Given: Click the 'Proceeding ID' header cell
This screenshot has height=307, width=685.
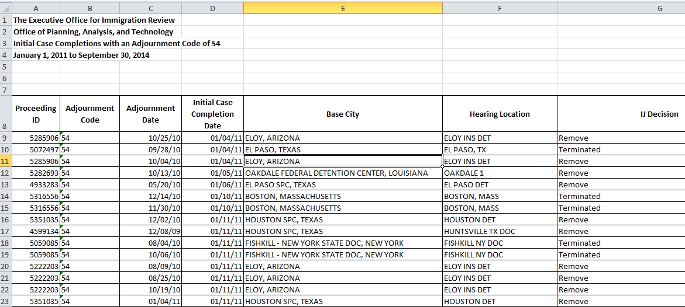Looking at the screenshot, I should pyautogui.click(x=36, y=114).
